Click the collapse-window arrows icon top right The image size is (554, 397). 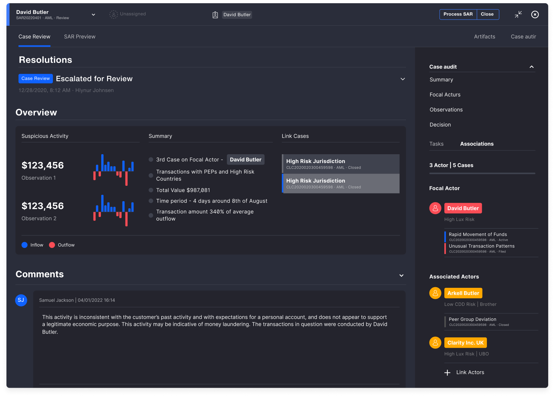[x=519, y=14]
